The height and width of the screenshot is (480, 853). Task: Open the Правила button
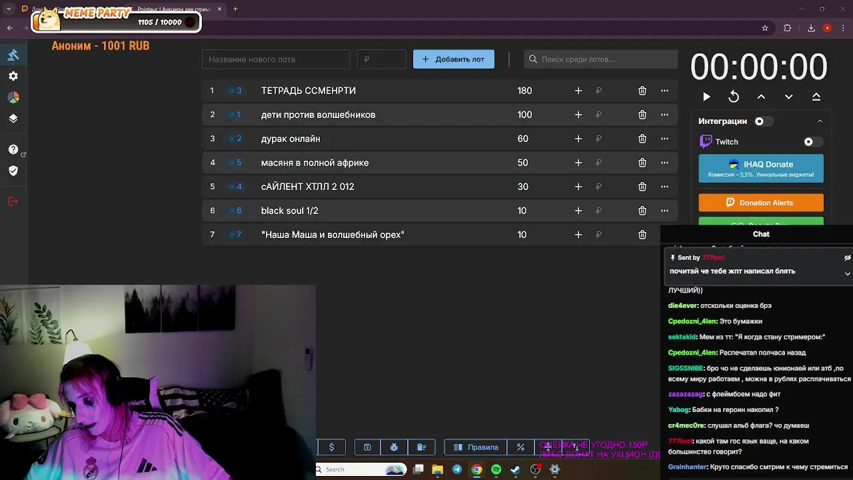pyautogui.click(x=476, y=447)
